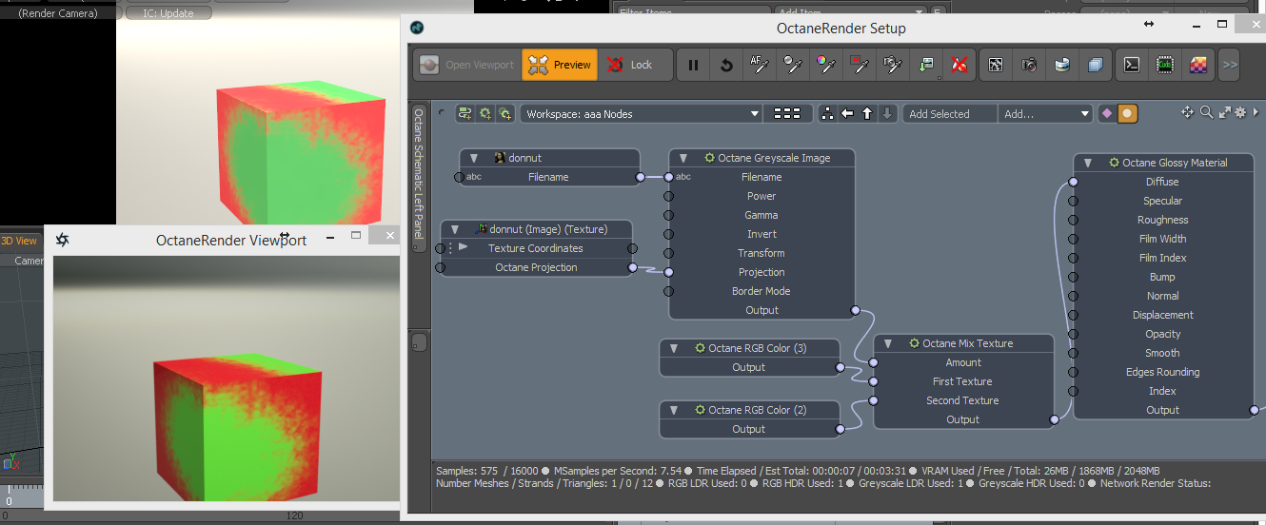The width and height of the screenshot is (1266, 525).
Task: Pause the Octane render
Action: (693, 65)
